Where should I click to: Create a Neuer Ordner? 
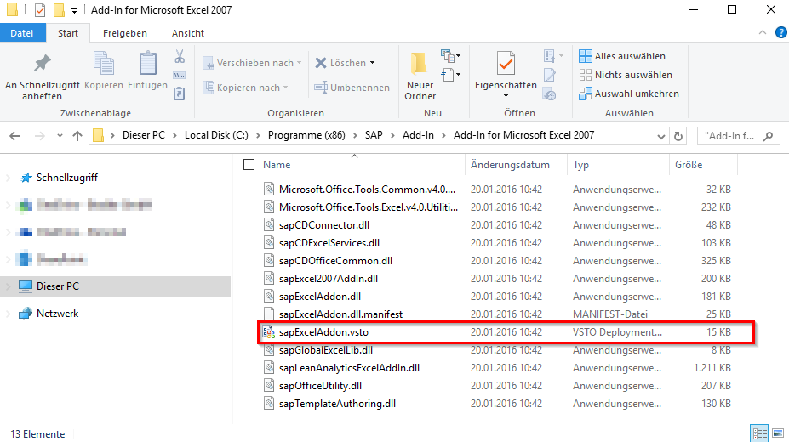point(420,76)
